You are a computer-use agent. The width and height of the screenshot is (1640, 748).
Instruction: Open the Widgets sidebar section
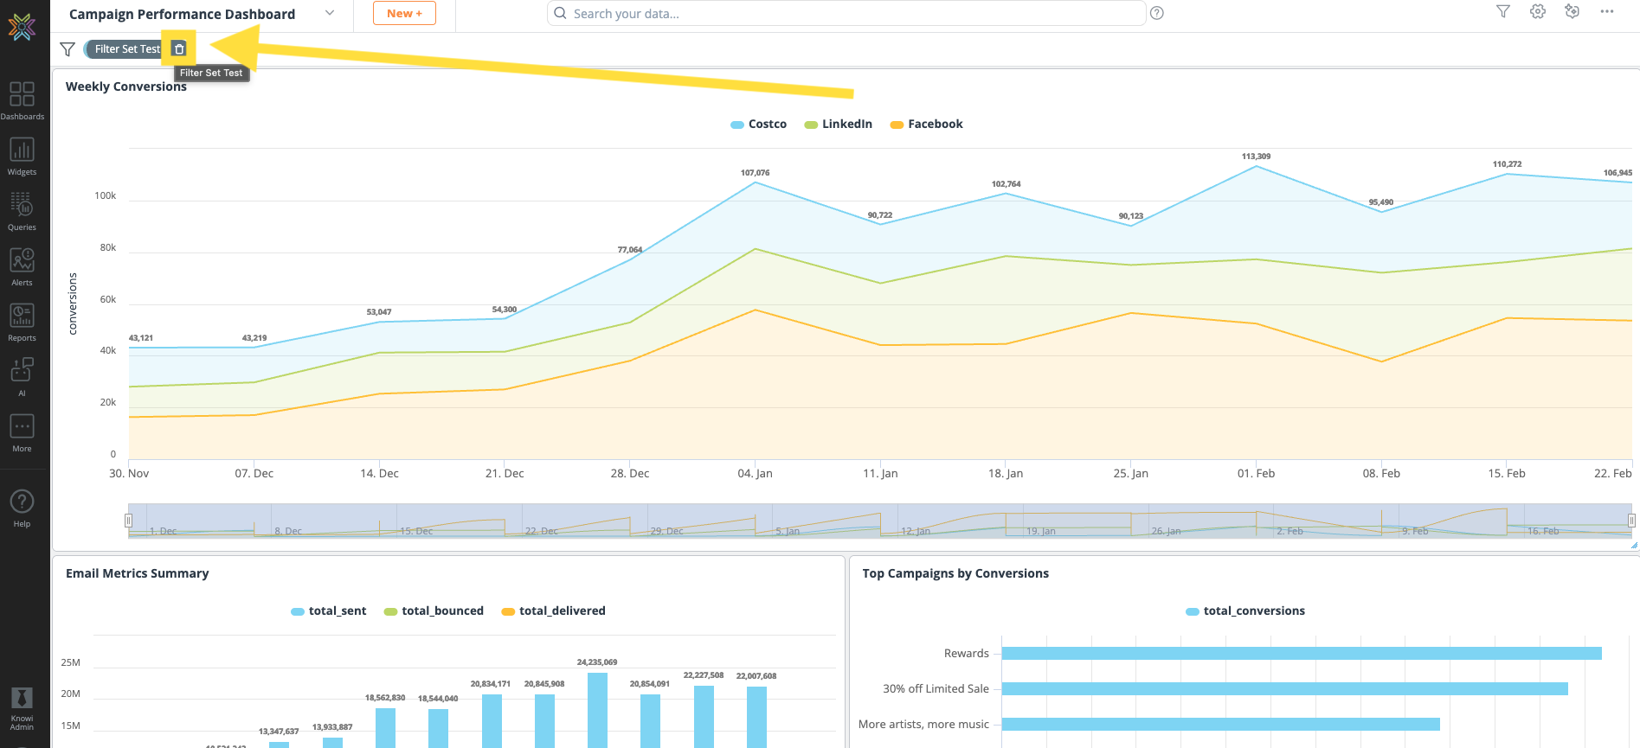(x=22, y=156)
